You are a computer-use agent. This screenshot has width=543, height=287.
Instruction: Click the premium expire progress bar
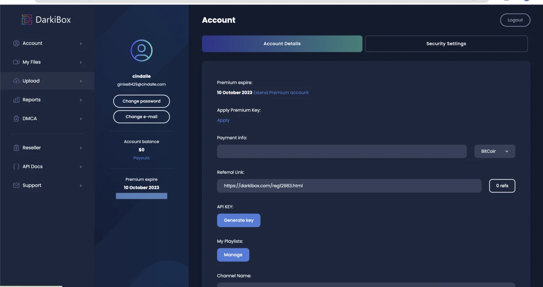pos(142,196)
